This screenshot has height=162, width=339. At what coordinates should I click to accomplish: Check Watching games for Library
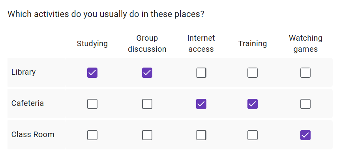point(305,73)
